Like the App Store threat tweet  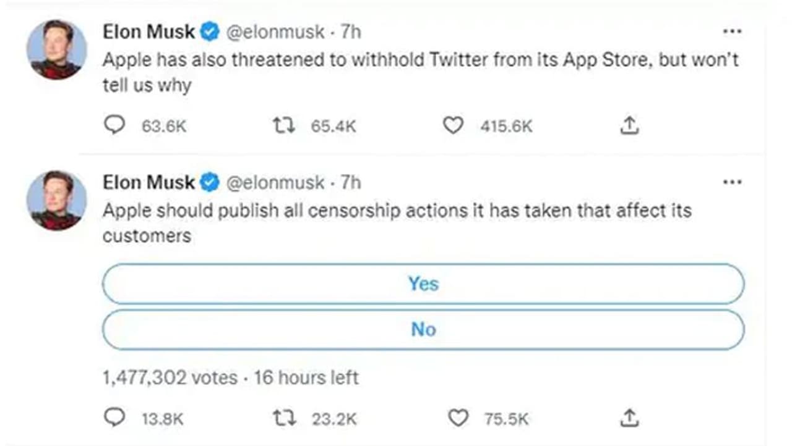point(453,126)
